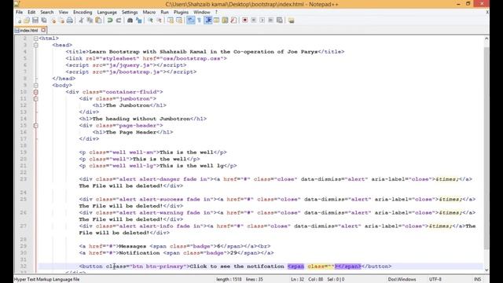
Task: Click the Zoom Out toolbar icon
Action: [x=159, y=20]
